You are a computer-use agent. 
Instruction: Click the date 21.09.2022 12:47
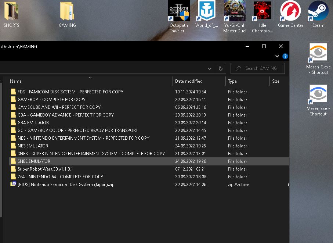[191, 138]
